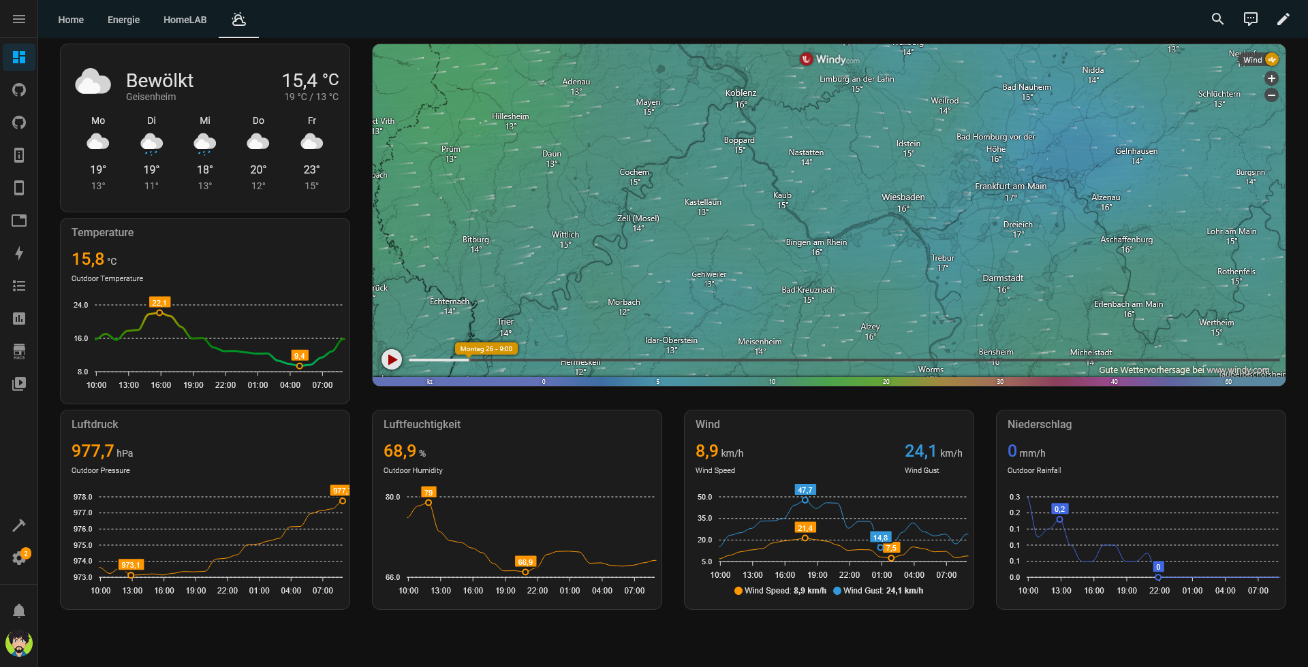
Task: Toggle the Wind layer button on map
Action: click(1259, 60)
